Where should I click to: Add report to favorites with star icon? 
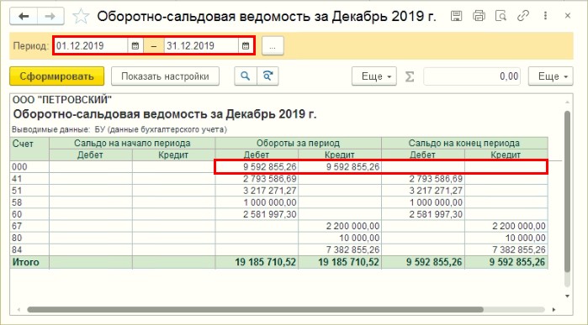coord(81,17)
